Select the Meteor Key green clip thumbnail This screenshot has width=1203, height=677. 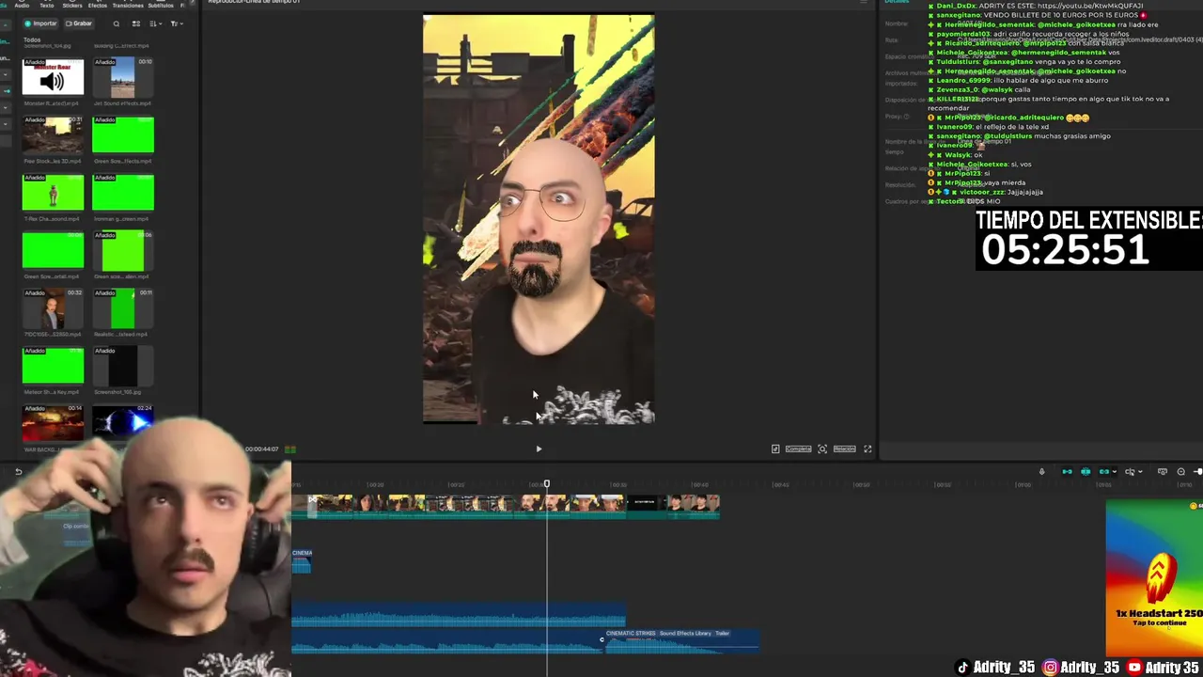53,366
